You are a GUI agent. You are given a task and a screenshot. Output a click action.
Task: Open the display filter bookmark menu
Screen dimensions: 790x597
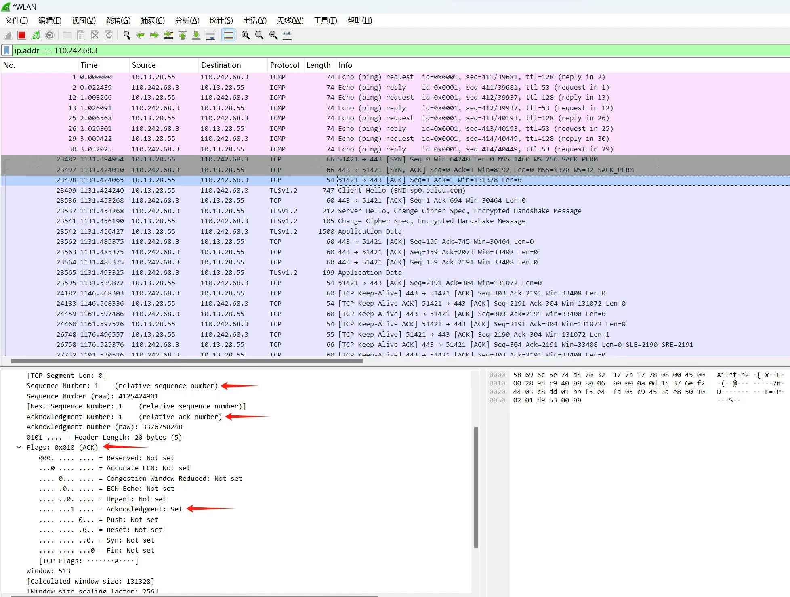pos(7,50)
